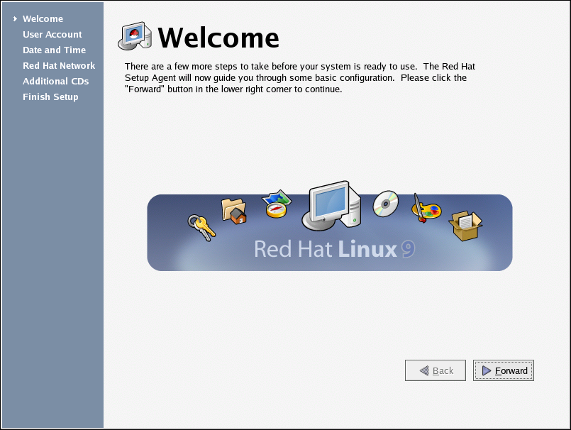Click the keys icon in the banner
This screenshot has width=571, height=430.
click(x=199, y=227)
